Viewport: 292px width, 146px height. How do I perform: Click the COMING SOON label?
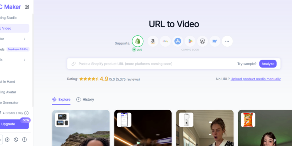pyautogui.click(x=190, y=50)
